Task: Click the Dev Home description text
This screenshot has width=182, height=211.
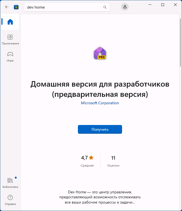Action: (x=100, y=197)
